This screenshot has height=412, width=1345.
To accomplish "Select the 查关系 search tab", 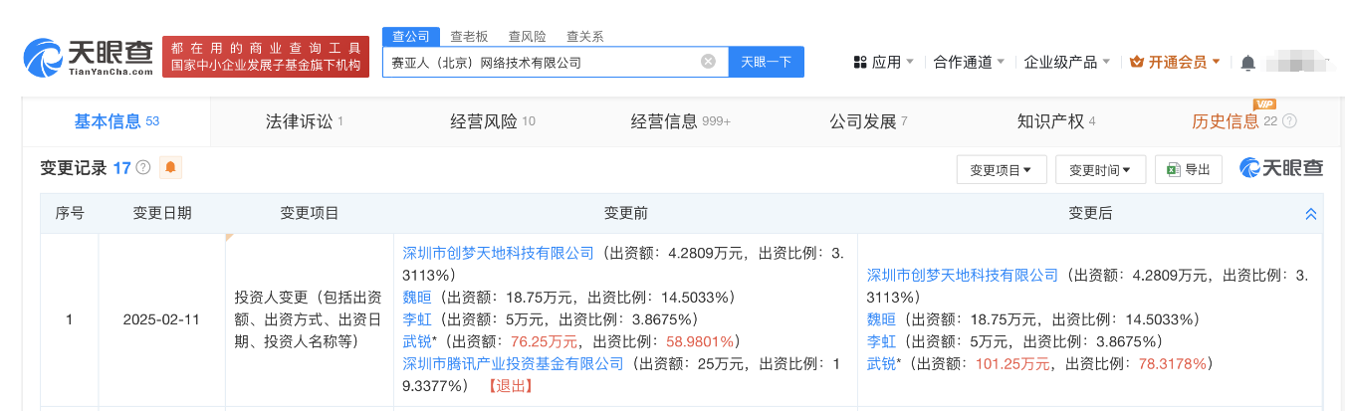I will (x=584, y=37).
